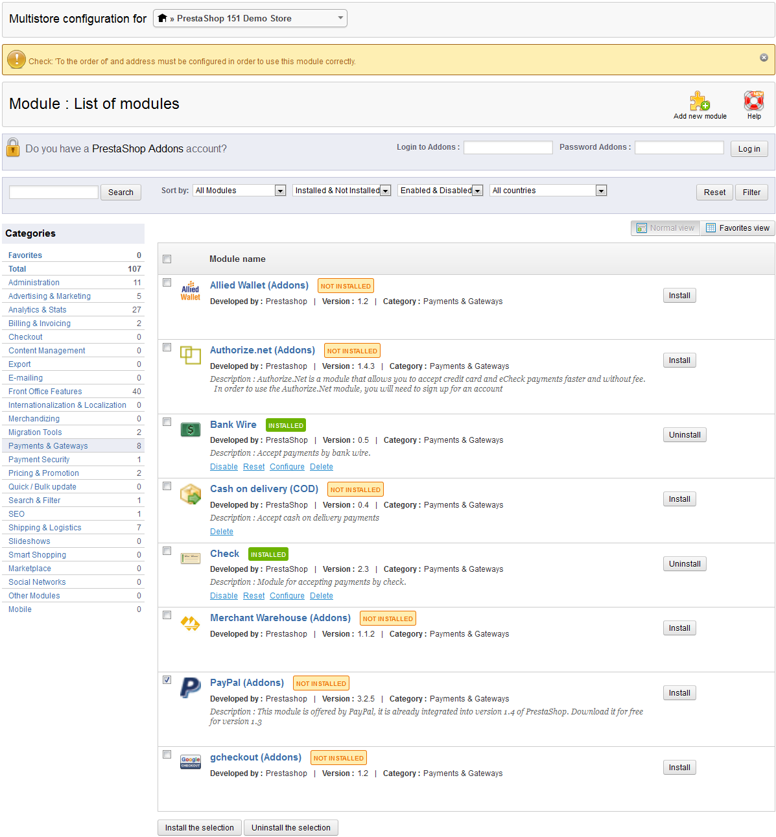Click Configure link under Check module
776x837 pixels.
point(287,596)
